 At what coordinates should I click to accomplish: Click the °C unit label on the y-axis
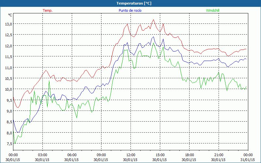10,15
